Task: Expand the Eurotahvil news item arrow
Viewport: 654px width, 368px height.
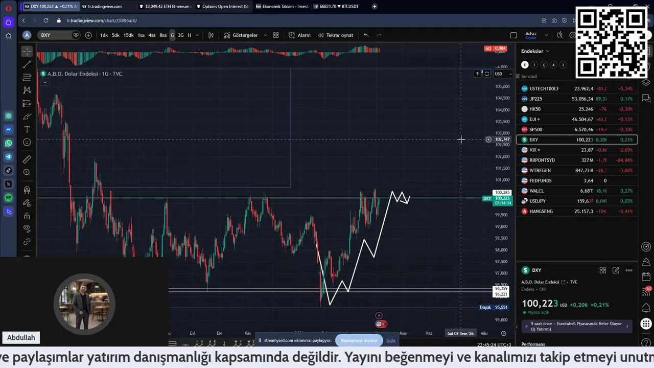Action: pos(628,326)
